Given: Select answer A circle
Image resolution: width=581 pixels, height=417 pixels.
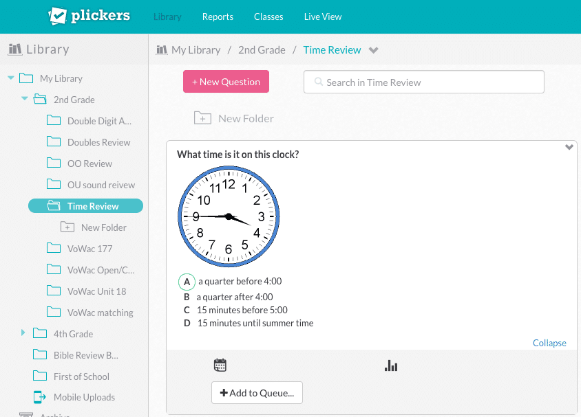Looking at the screenshot, I should click(x=187, y=282).
